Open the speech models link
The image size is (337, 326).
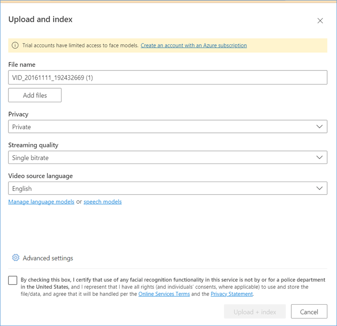(102, 202)
